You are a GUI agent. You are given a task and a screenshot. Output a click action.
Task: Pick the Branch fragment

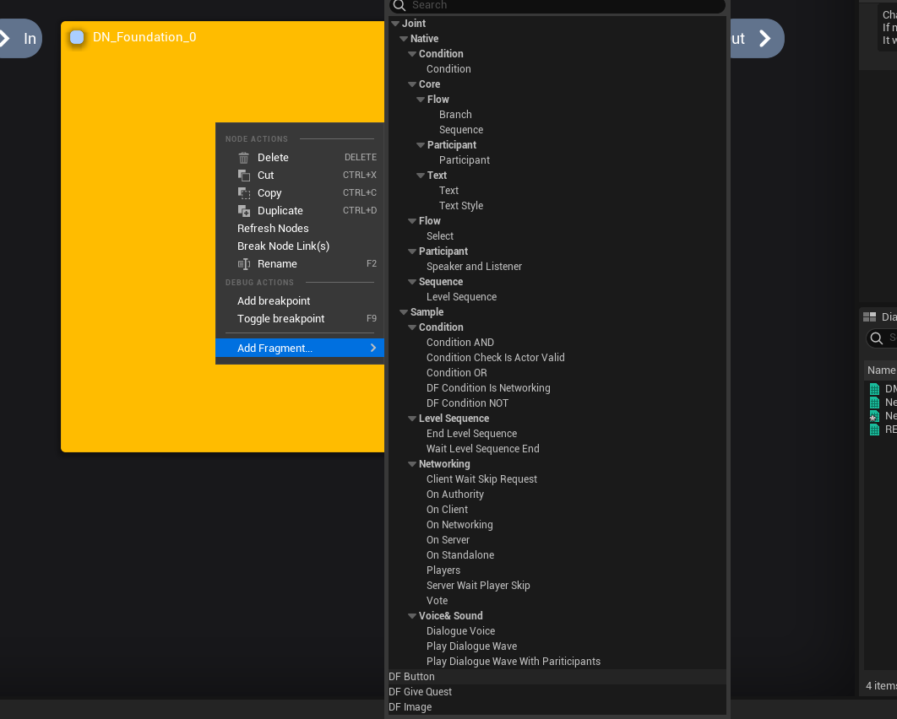point(455,115)
